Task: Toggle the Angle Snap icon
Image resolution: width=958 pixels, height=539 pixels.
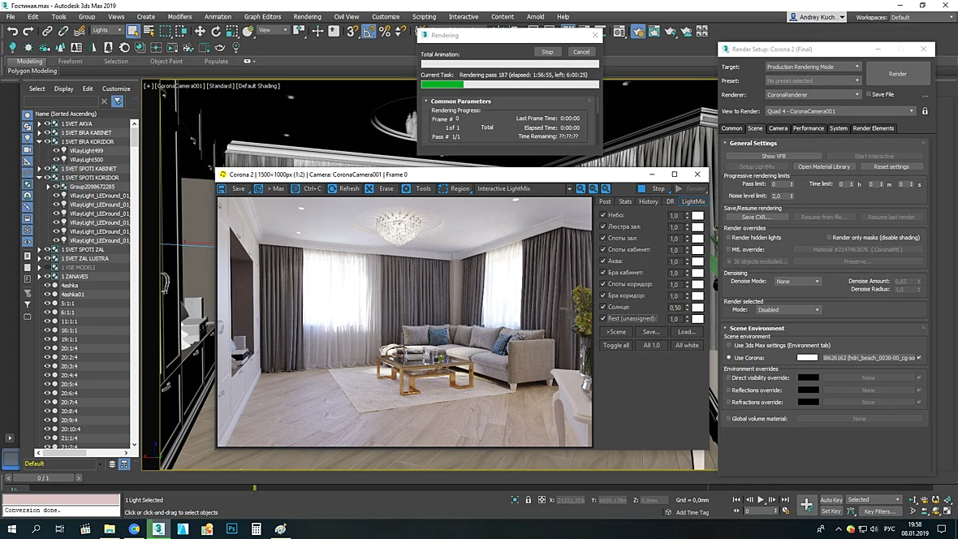Action: 369,31
